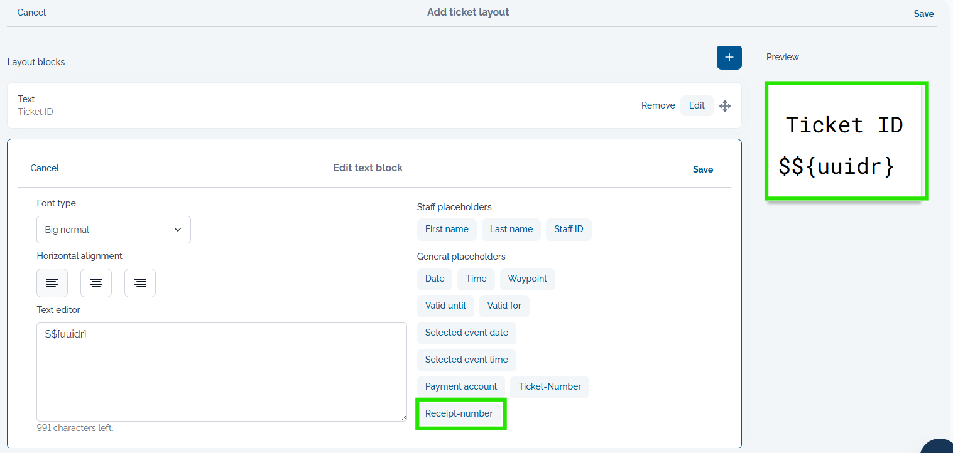
Task: Choose the Selected event time placeholder
Action: 467,360
